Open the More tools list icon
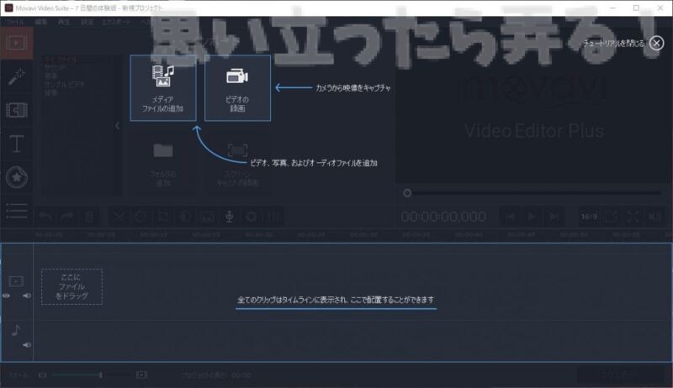Image resolution: width=673 pixels, height=388 pixels. point(17,211)
